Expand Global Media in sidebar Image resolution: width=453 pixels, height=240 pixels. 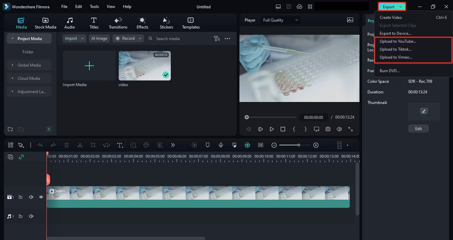(x=29, y=65)
